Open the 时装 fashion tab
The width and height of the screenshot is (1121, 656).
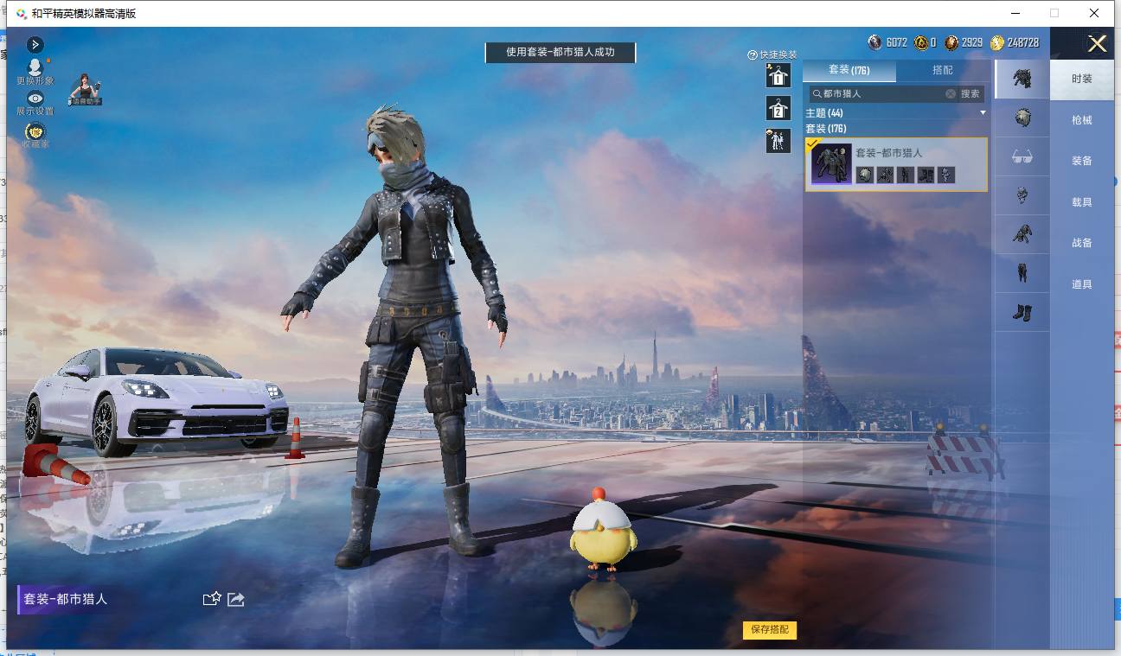click(x=1082, y=79)
